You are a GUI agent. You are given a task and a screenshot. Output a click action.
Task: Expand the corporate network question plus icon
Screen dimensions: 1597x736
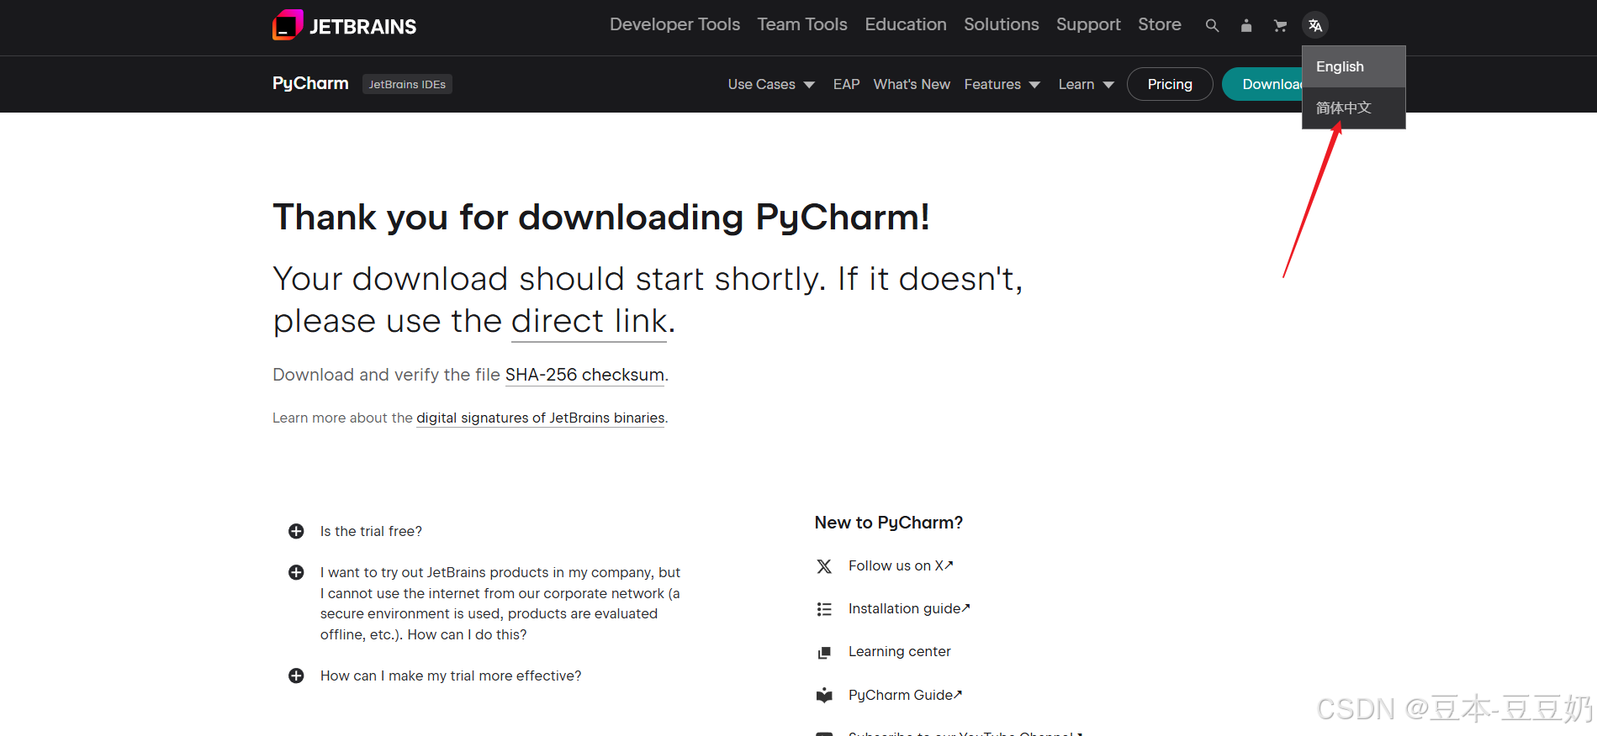[x=296, y=572]
